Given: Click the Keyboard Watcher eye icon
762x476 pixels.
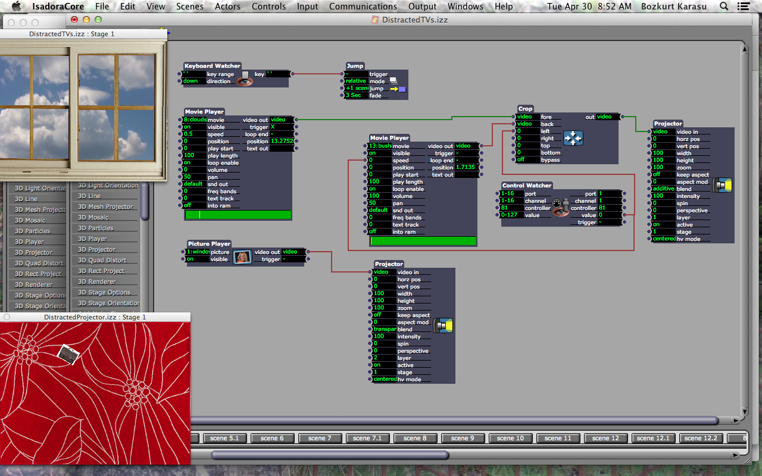Looking at the screenshot, I should coord(244,80).
